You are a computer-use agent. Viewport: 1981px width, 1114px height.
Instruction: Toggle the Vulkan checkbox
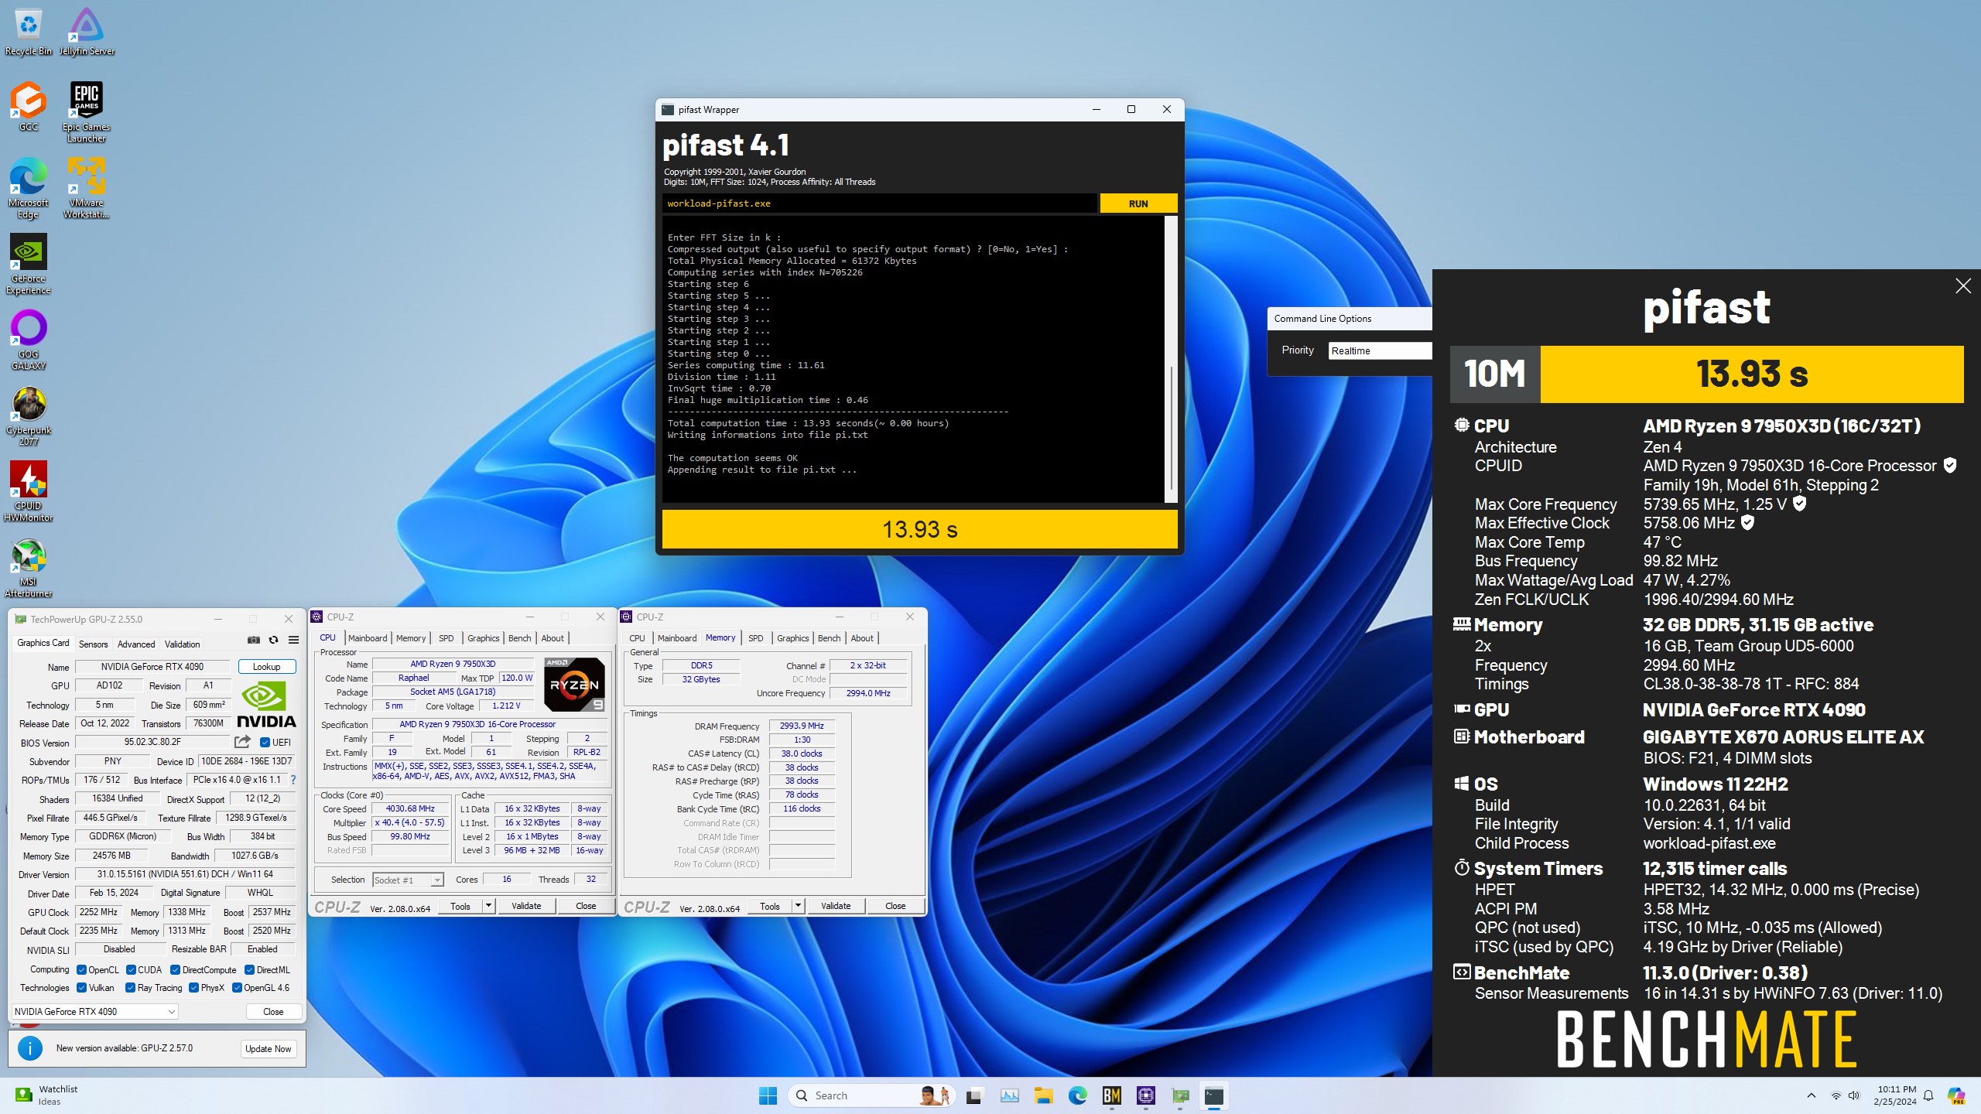pos(81,988)
